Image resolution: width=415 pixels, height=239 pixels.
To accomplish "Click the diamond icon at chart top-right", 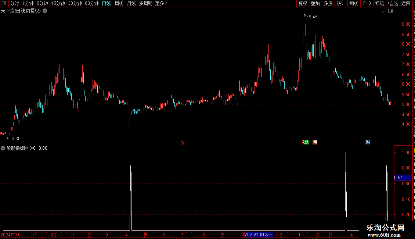I will point(383,11).
